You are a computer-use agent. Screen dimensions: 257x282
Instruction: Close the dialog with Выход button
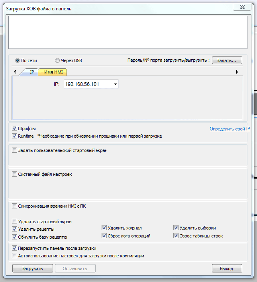pyautogui.click(x=227, y=268)
